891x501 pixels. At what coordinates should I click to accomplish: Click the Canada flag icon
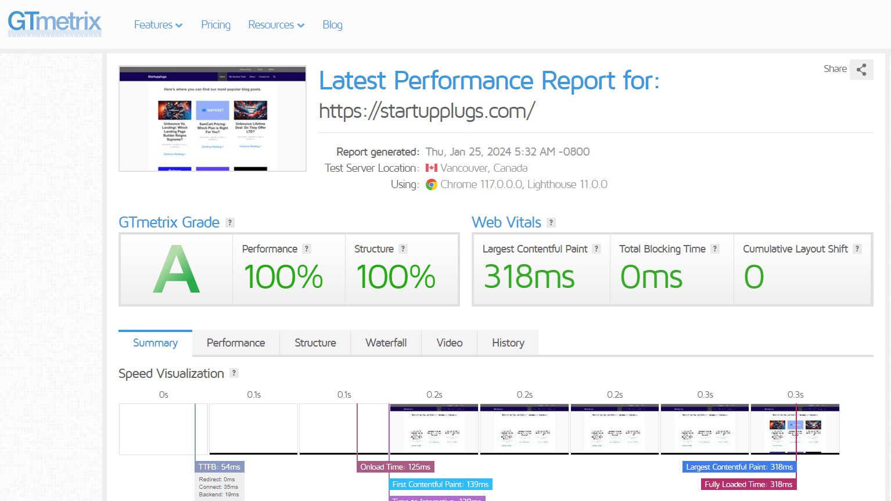[431, 168]
